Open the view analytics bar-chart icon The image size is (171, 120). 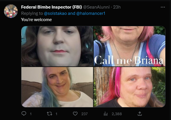pyautogui.click(x=106, y=114)
